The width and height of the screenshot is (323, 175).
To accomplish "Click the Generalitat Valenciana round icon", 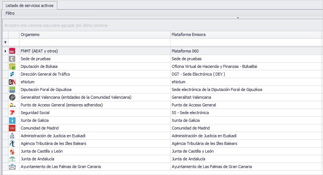I will 12,97.
